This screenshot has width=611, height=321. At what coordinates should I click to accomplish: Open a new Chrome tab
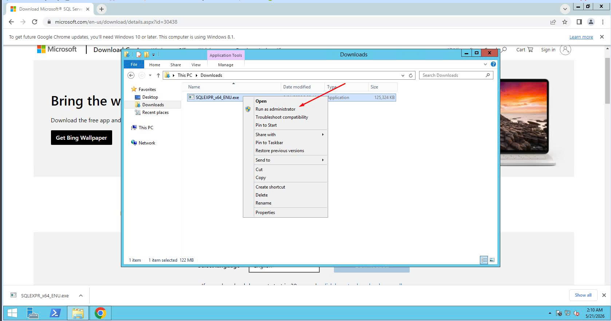click(x=102, y=9)
